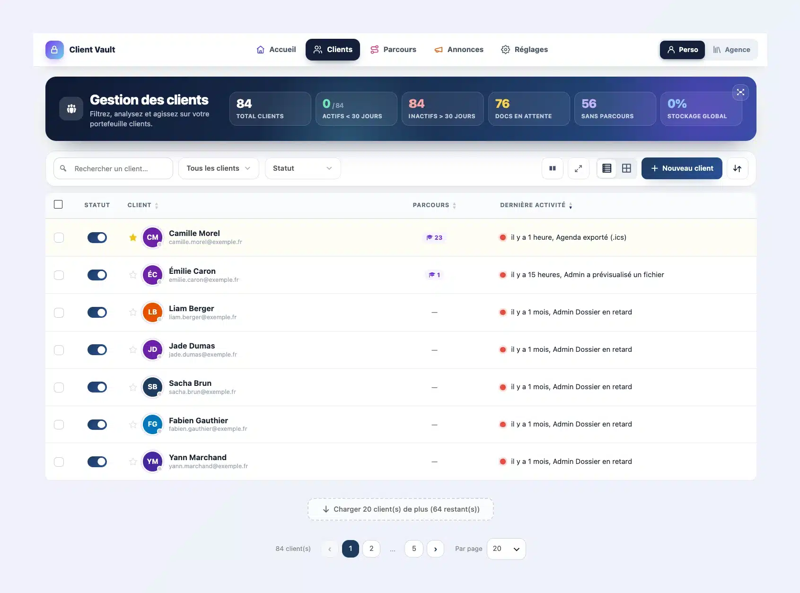Check the box for Camille Morel
Screen dimensions: 800x593
[x=59, y=237]
